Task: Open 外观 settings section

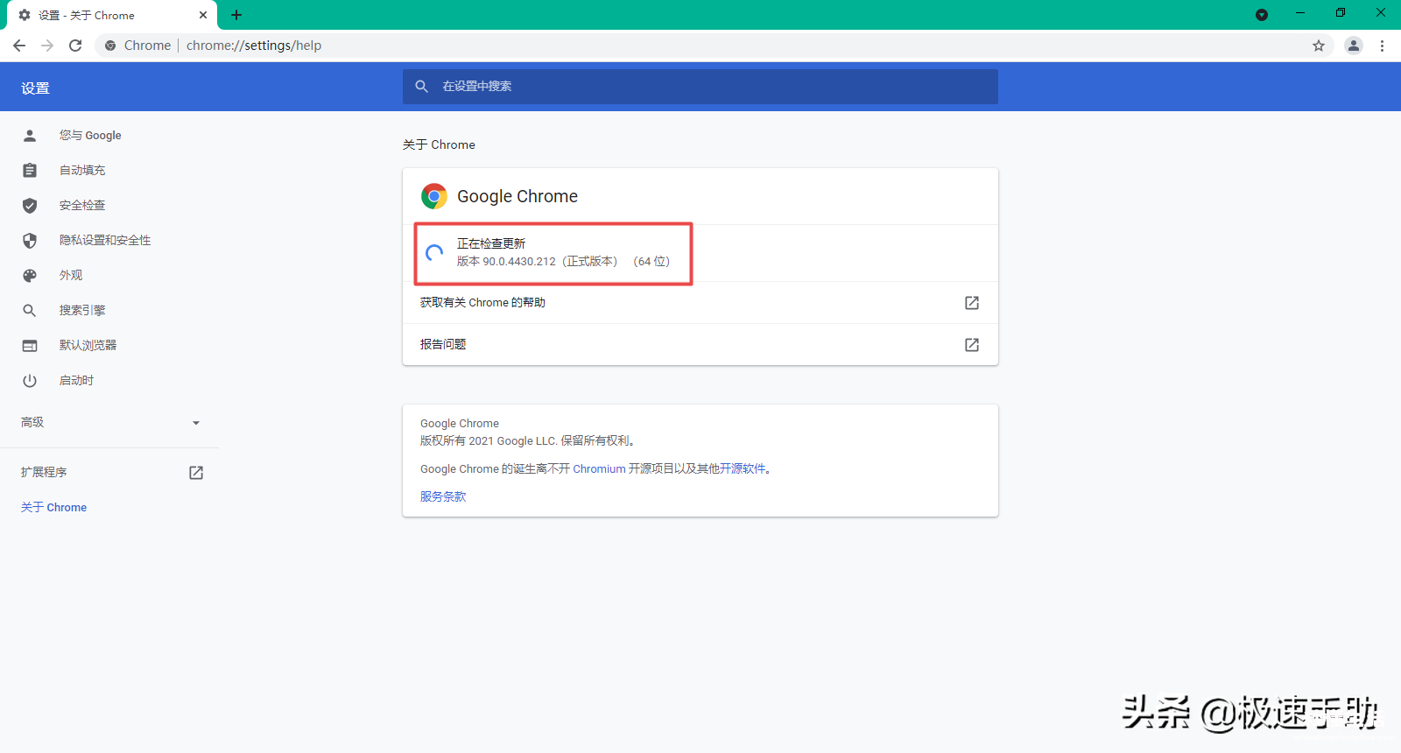Action: click(x=71, y=276)
